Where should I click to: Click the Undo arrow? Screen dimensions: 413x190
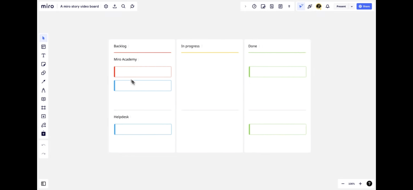coord(44,145)
